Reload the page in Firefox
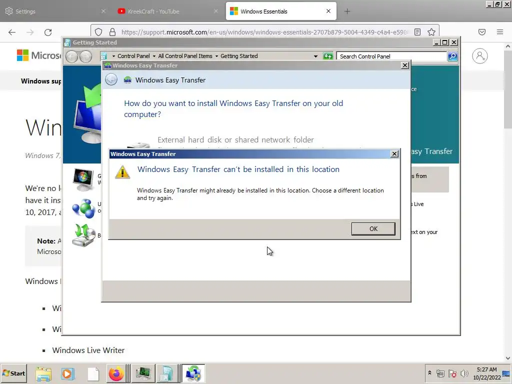512x384 pixels. [x=48, y=32]
